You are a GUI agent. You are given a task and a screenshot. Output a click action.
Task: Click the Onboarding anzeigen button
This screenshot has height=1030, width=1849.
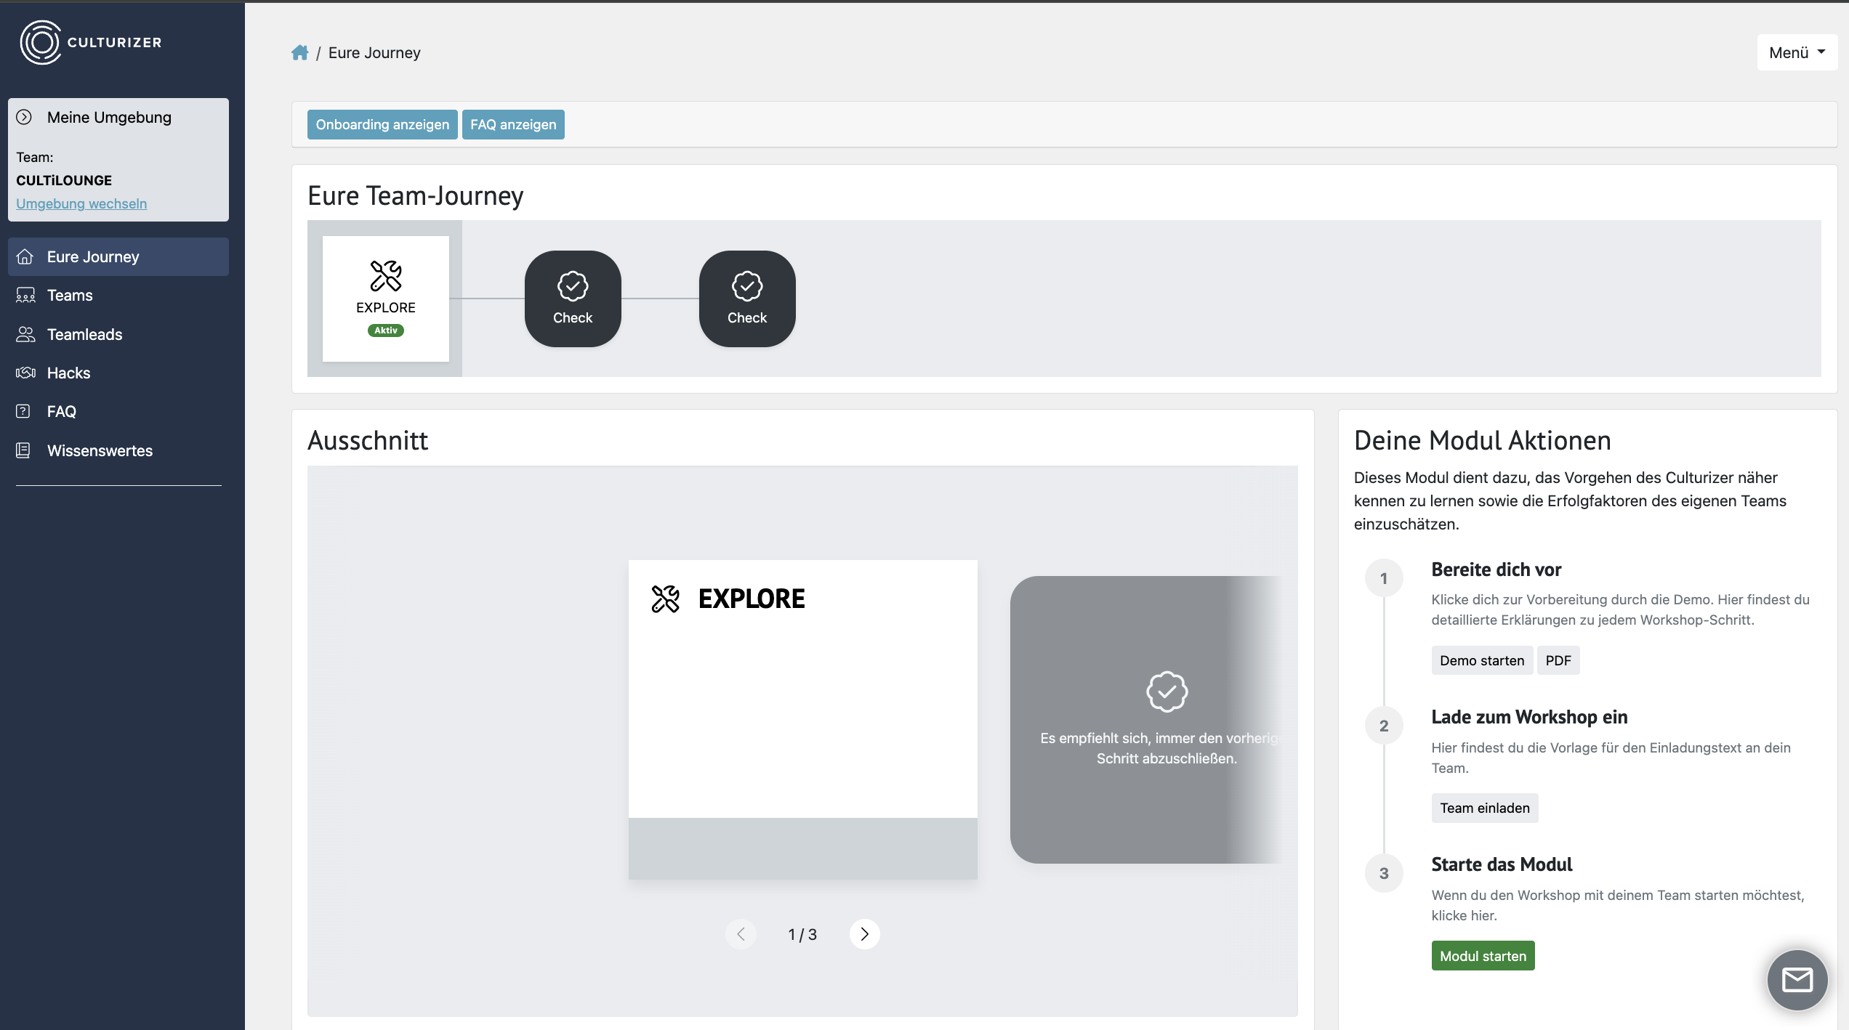pos(382,124)
